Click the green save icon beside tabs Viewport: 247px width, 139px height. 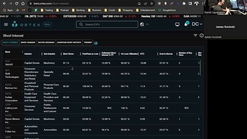96,43
